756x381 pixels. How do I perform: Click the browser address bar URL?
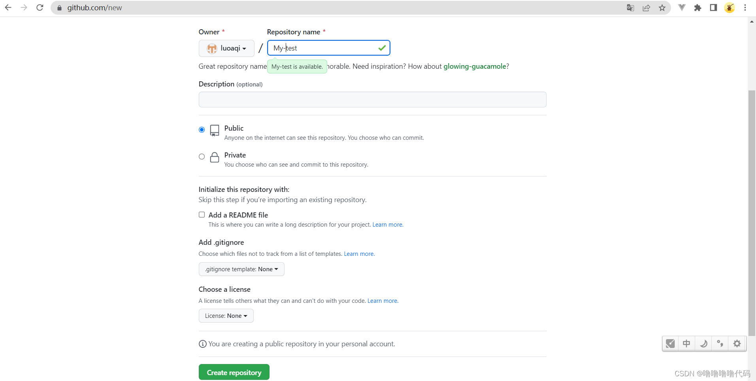pyautogui.click(x=94, y=8)
